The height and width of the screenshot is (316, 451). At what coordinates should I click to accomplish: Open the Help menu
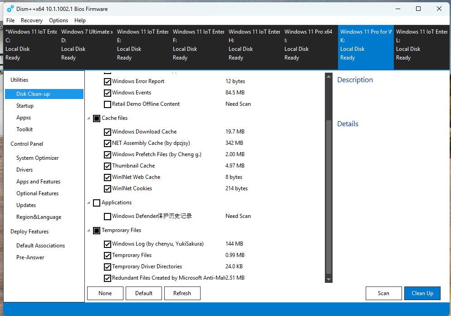pyautogui.click(x=80, y=20)
